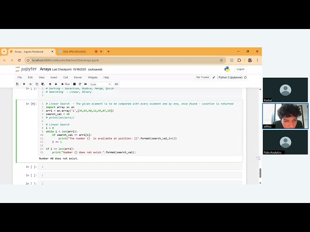Select the Linear Search code cell
Screen dimensions: 310x232
click(x=140, y=128)
